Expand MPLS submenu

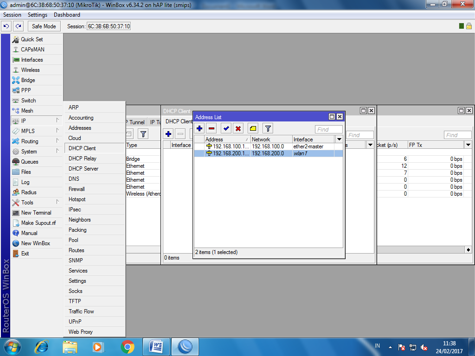point(36,131)
